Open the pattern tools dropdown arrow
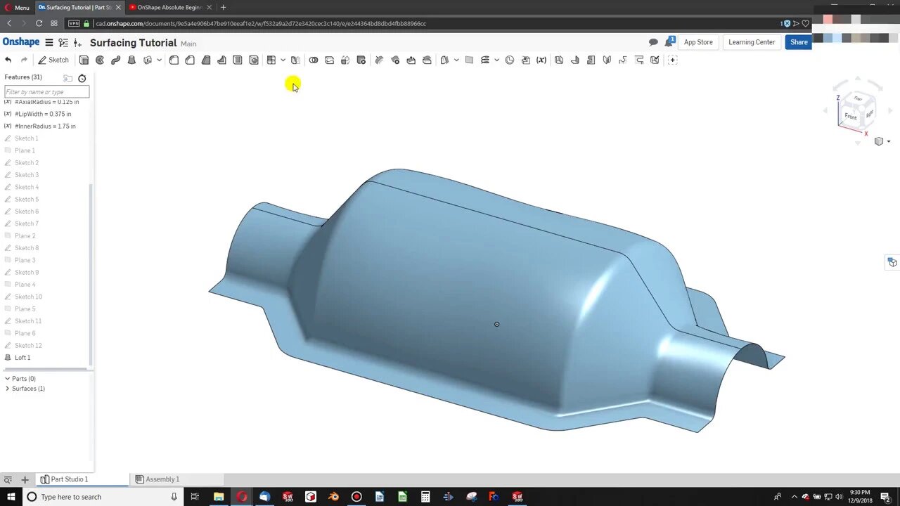Image resolution: width=900 pixels, height=506 pixels. 283,60
